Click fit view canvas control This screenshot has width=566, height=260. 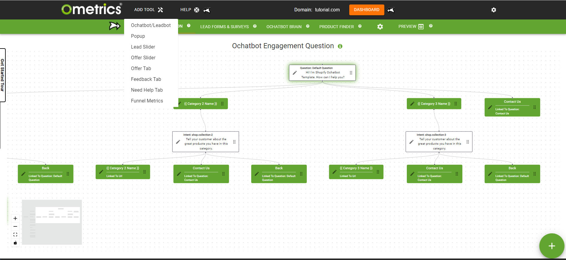[15, 235]
